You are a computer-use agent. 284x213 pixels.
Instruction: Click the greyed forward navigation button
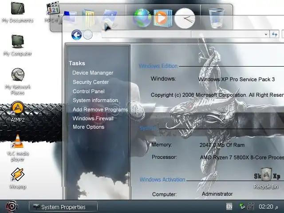[88, 35]
